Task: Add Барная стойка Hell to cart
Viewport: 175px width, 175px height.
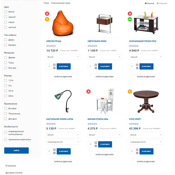Action: click(105, 144)
